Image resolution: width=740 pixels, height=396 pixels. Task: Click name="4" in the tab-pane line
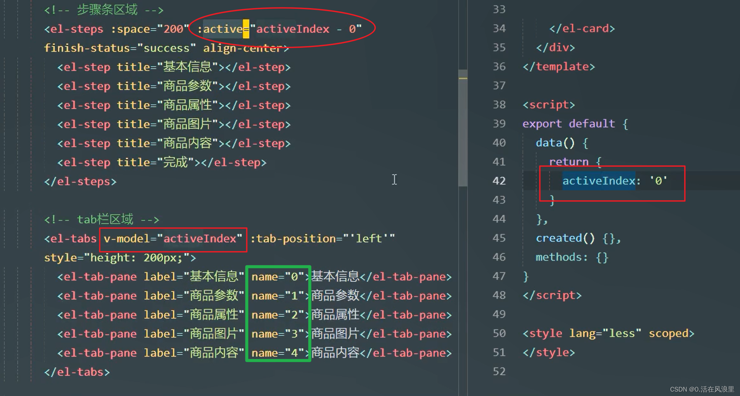click(x=277, y=353)
